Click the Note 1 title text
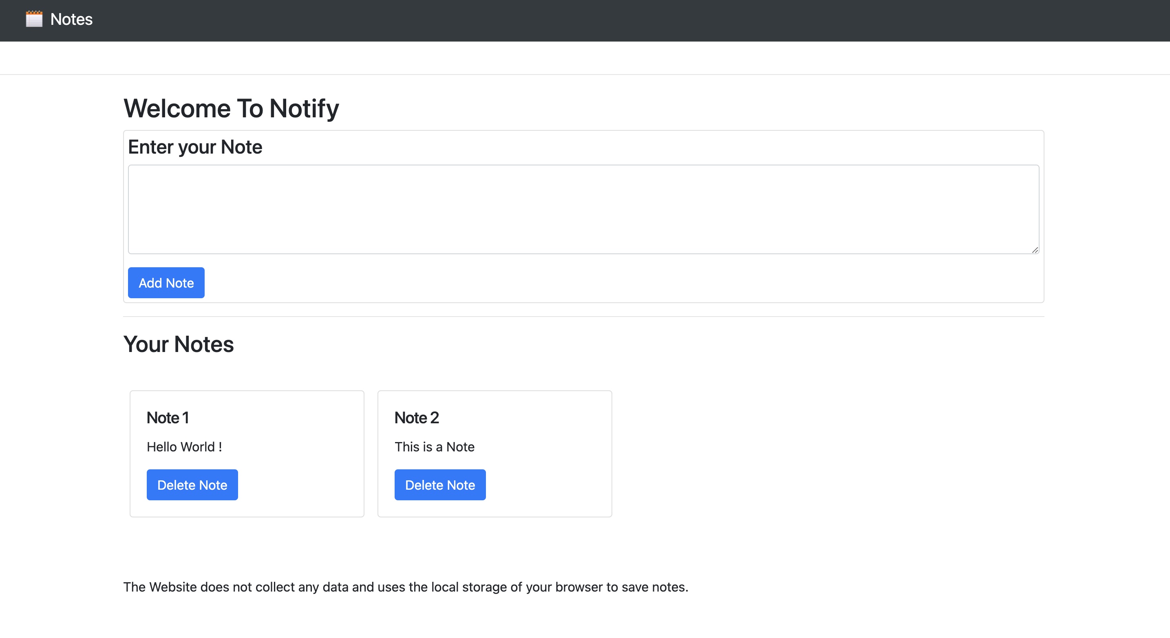The height and width of the screenshot is (638, 1170). pyautogui.click(x=168, y=418)
